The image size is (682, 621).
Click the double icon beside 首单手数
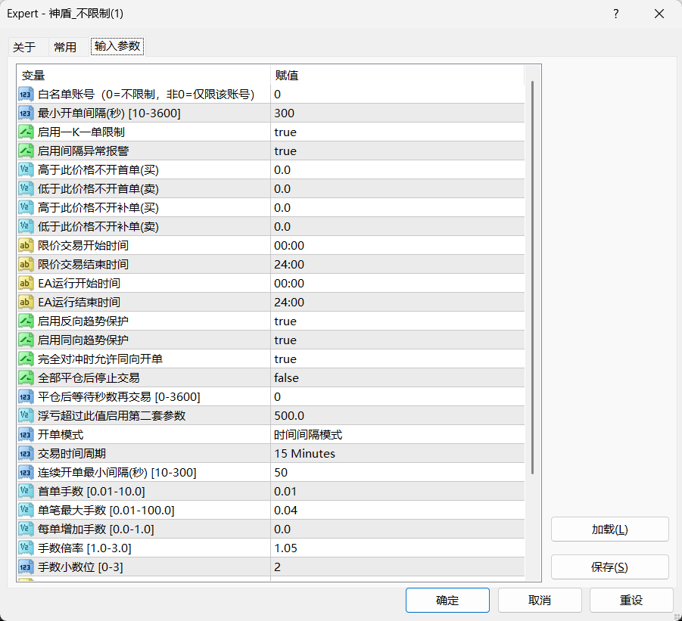pyautogui.click(x=26, y=492)
